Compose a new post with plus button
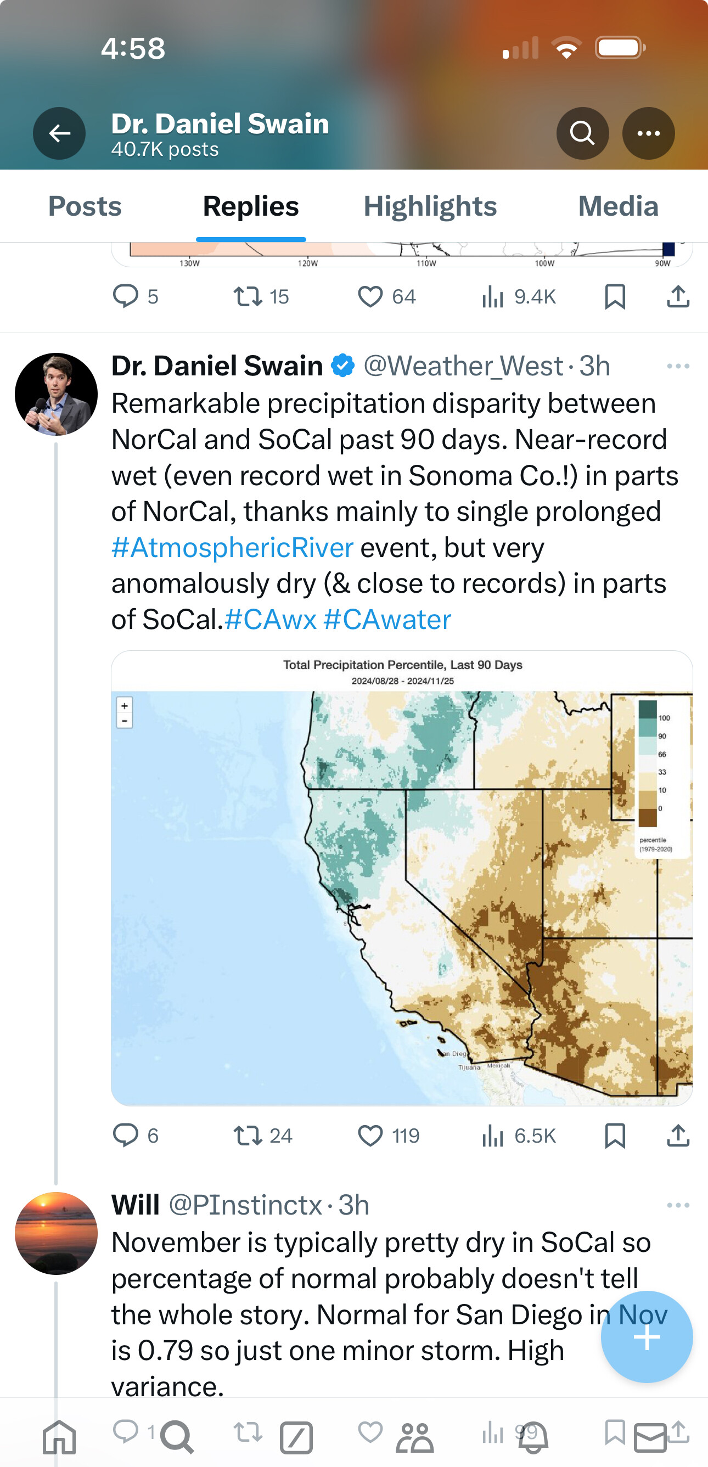This screenshot has width=708, height=1467. tap(647, 1336)
